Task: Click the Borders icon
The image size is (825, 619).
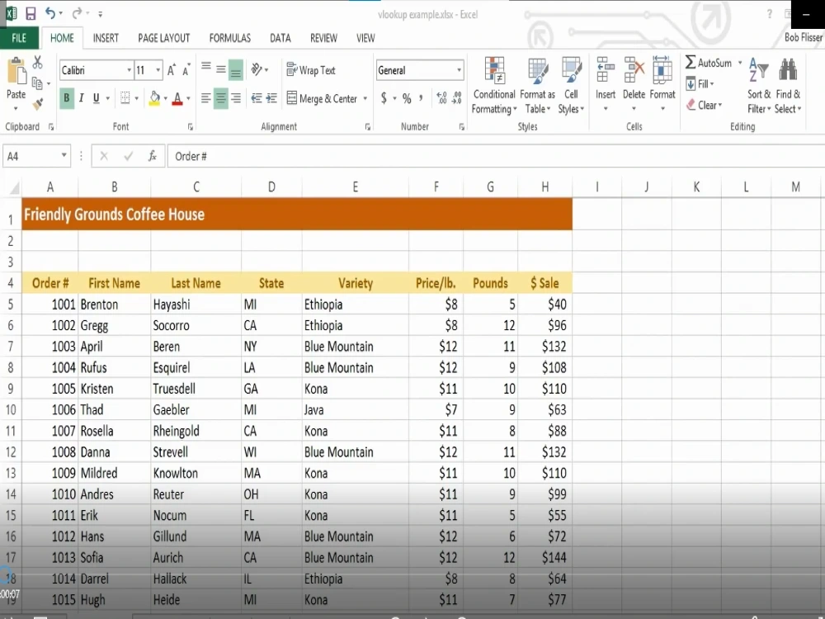Action: coord(125,98)
